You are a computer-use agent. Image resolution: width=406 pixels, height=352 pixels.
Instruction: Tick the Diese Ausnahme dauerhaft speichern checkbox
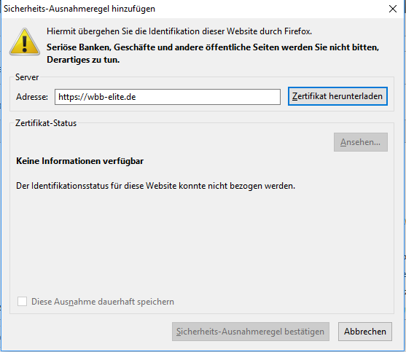coord(23,302)
